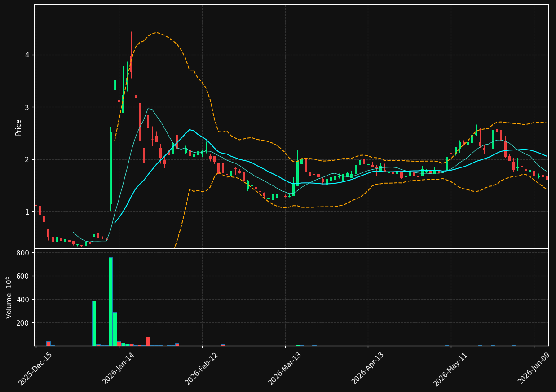This screenshot has height=392, width=556.
Task: Click the 2026-Jun-09 date label
Action: point(534,369)
